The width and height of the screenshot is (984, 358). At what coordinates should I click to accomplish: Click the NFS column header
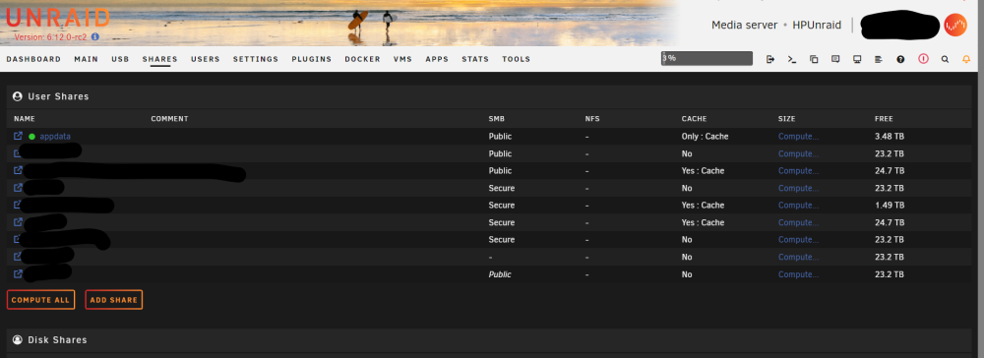(592, 118)
